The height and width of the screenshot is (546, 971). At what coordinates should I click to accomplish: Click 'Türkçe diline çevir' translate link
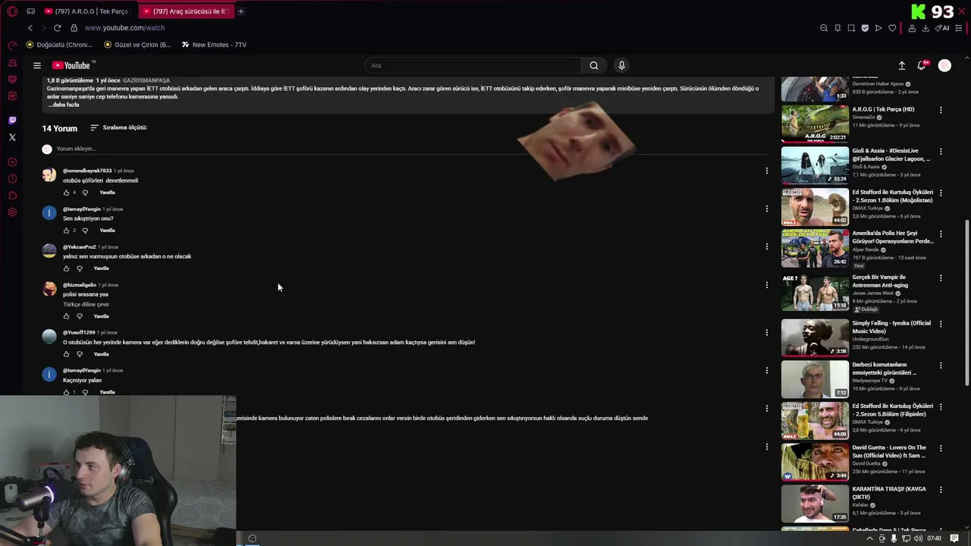(x=86, y=304)
